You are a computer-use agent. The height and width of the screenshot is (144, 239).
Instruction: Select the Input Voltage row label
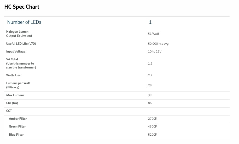coord(16,51)
